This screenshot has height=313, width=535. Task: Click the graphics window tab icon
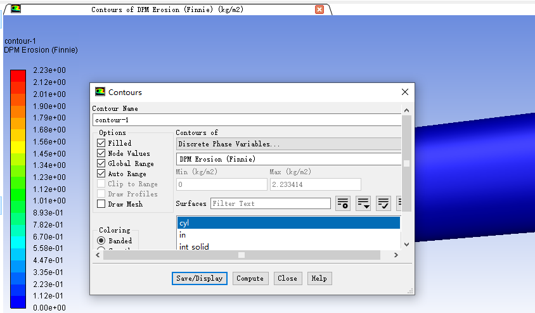click(16, 10)
